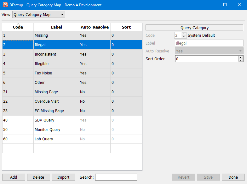This screenshot has height=184, width=247.
Task: Click the Label column header
Action: (56, 27)
